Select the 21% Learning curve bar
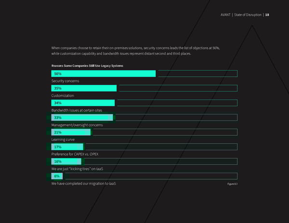 [71, 132]
